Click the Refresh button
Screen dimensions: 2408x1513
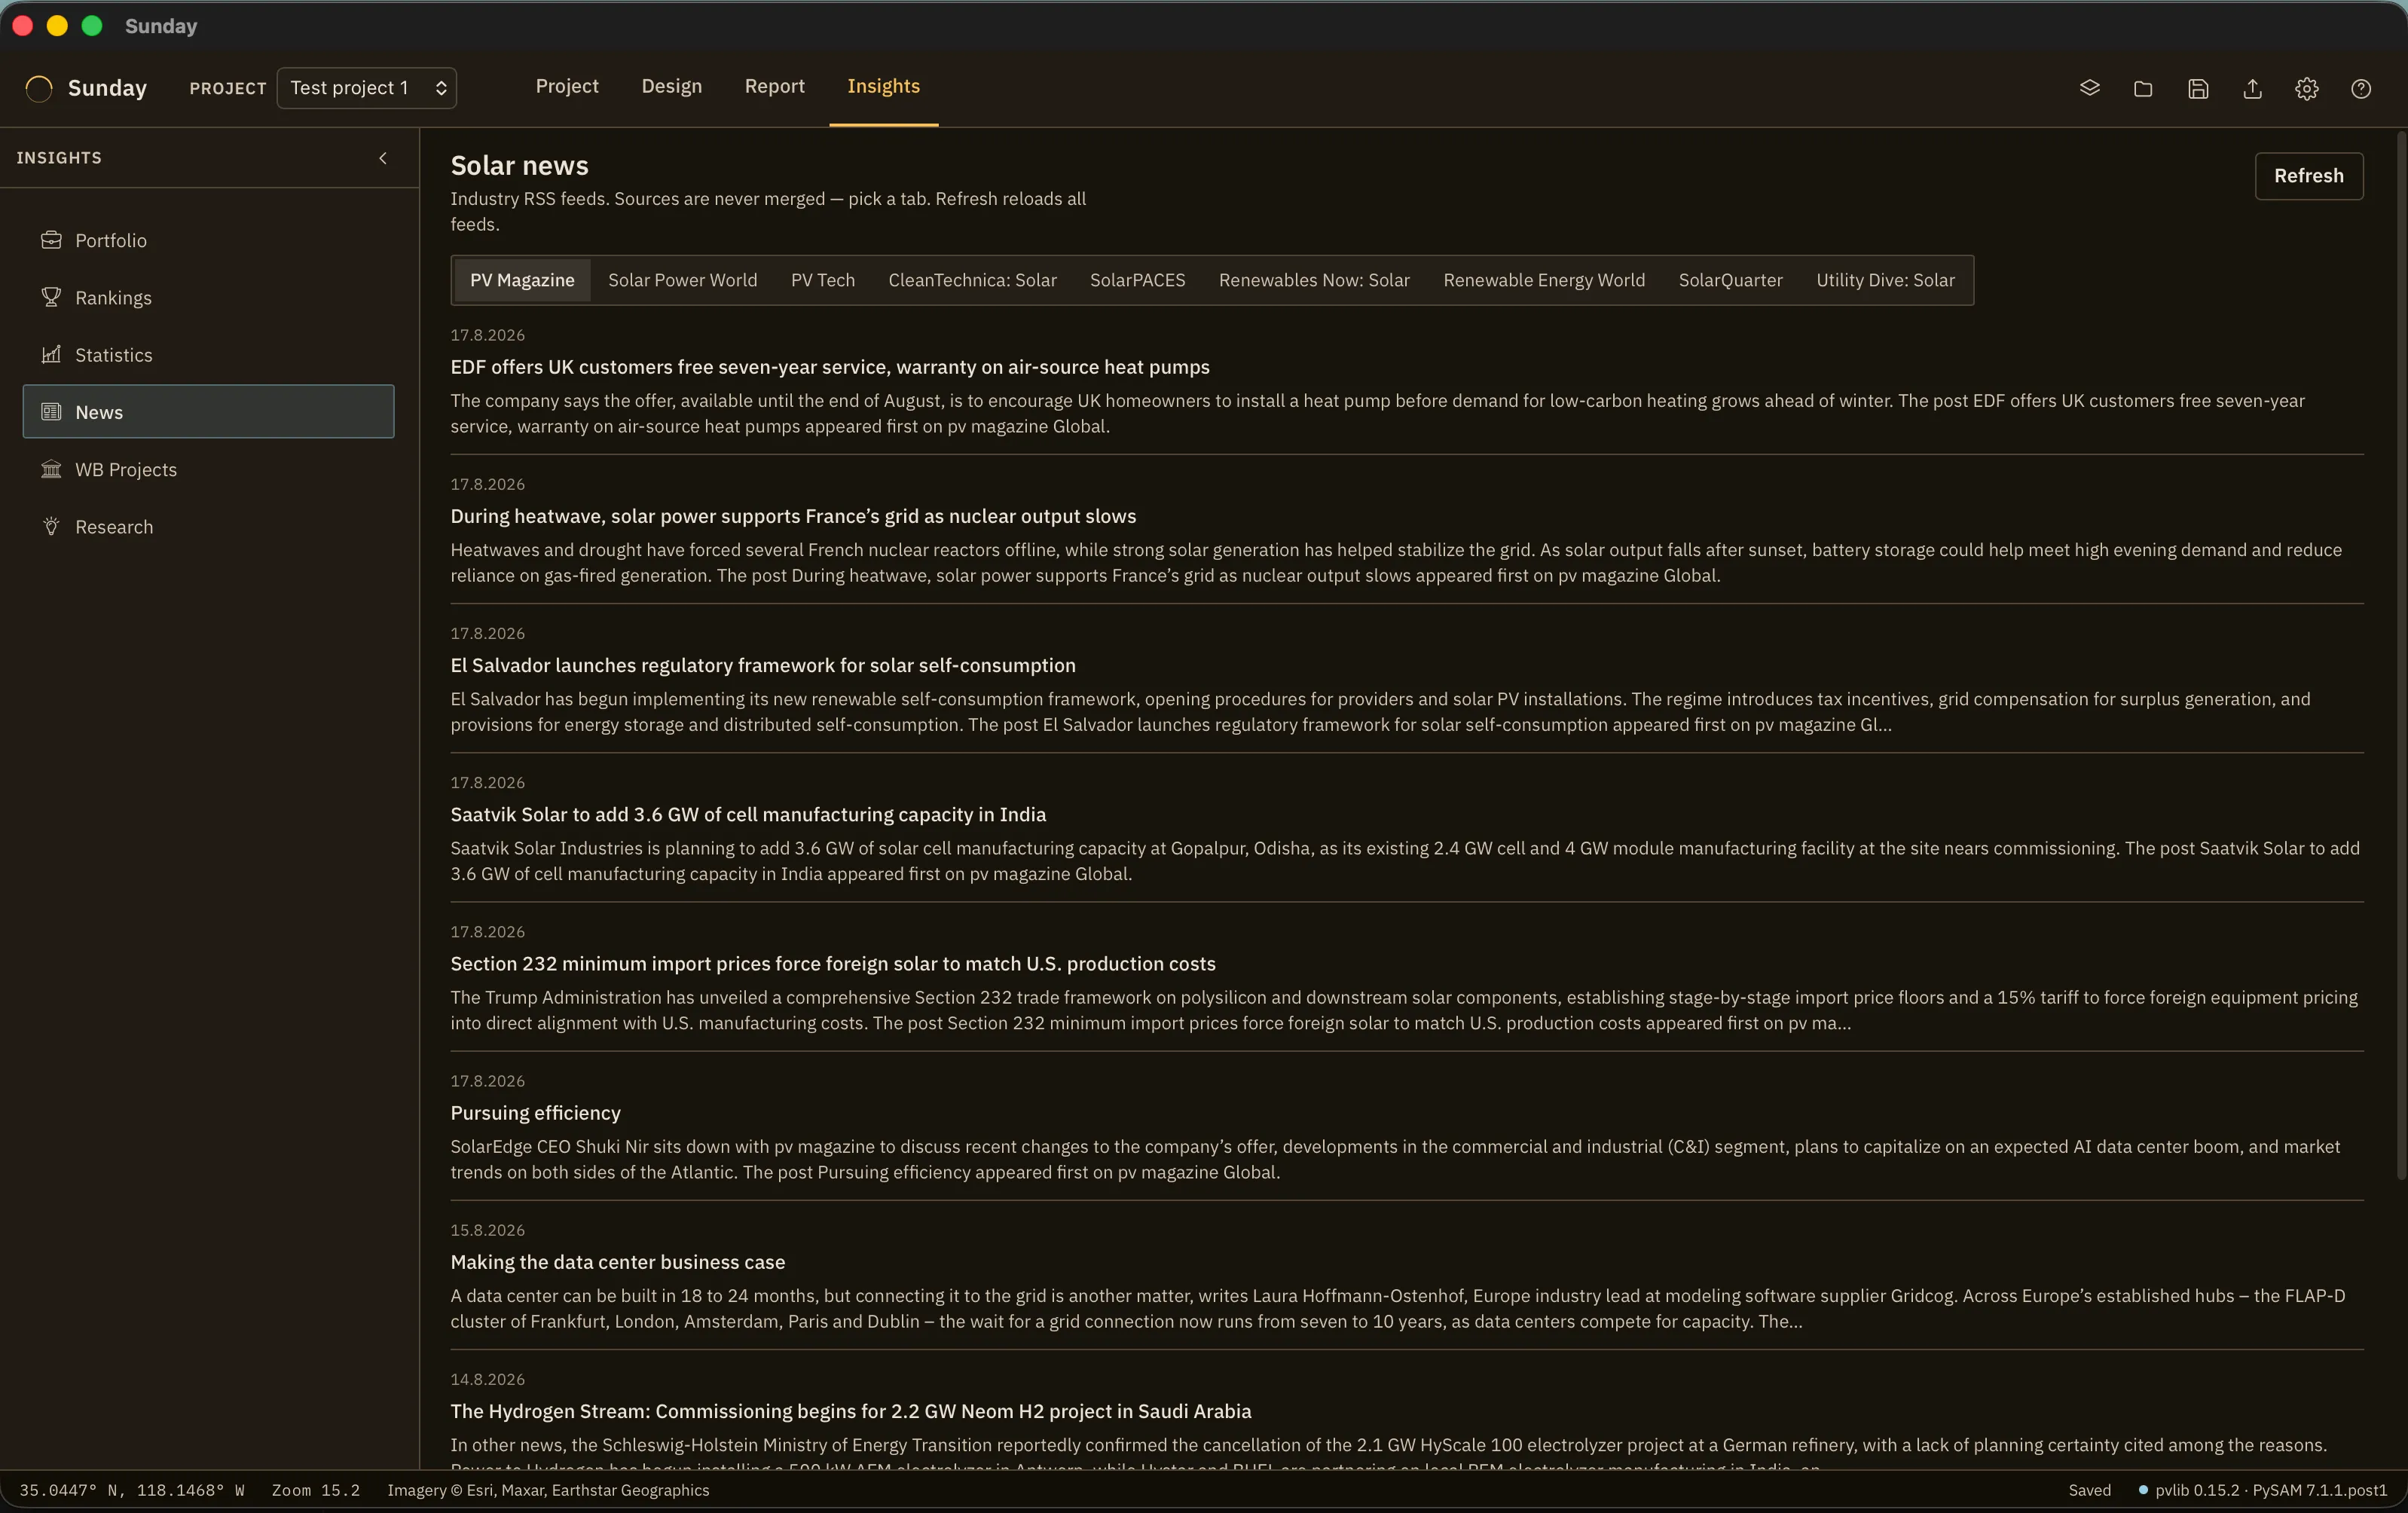[2309, 176]
